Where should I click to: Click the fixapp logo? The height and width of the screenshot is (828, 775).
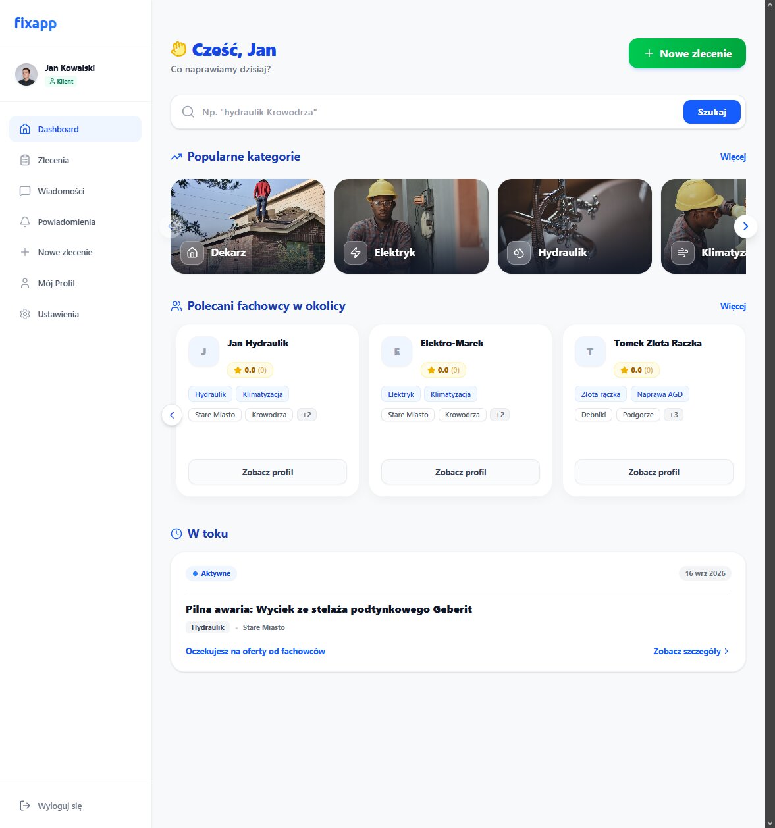(36, 23)
